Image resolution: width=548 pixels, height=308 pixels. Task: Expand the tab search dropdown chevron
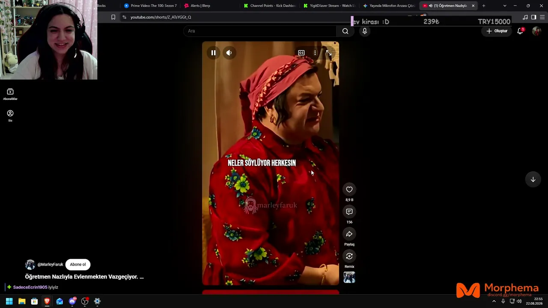pos(505,6)
